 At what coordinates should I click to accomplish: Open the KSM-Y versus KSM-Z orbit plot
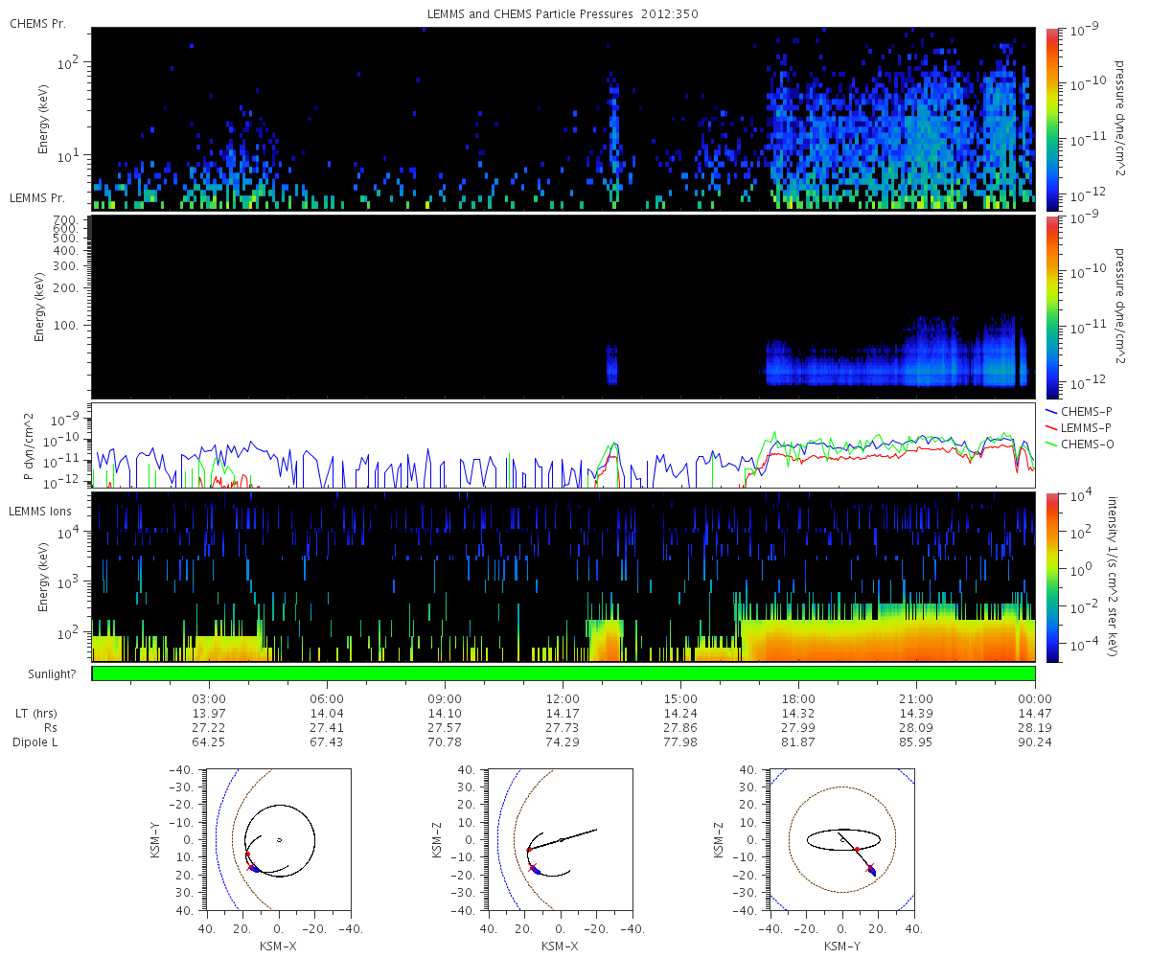pyautogui.click(x=841, y=839)
